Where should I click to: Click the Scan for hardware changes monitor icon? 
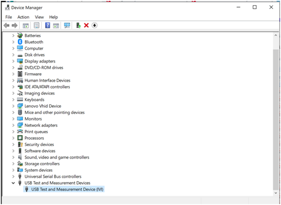67,25
